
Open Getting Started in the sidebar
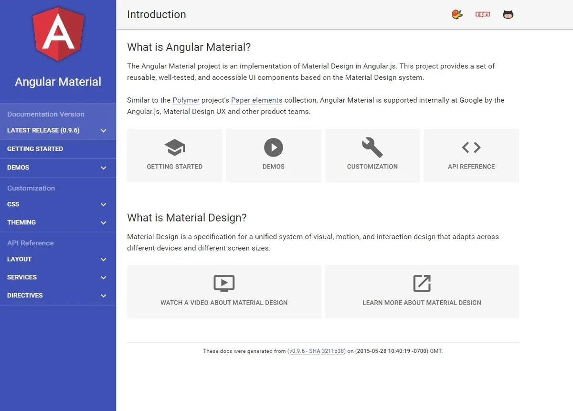(58, 149)
